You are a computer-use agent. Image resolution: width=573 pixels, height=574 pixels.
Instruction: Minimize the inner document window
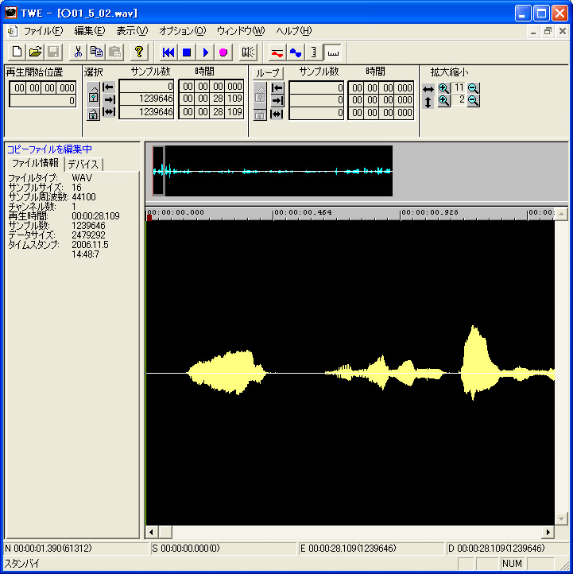[x=533, y=32]
